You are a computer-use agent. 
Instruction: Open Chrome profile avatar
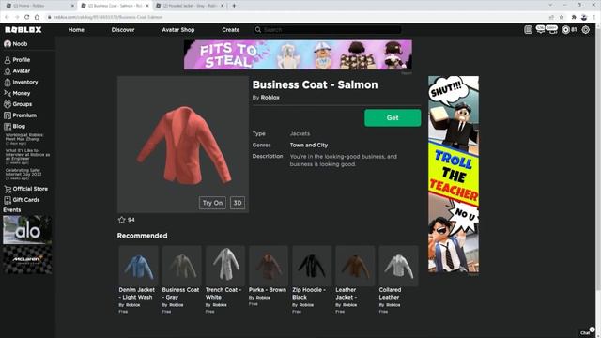click(x=584, y=17)
